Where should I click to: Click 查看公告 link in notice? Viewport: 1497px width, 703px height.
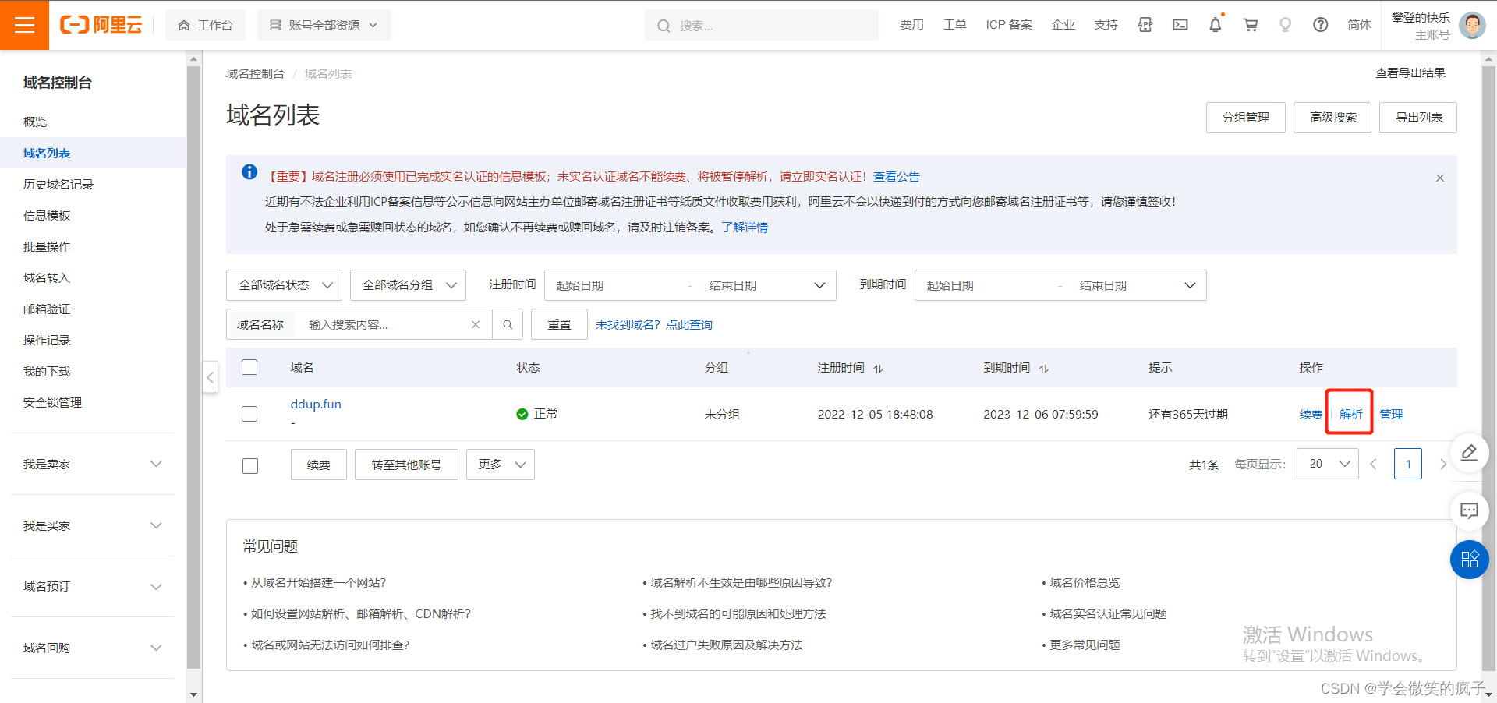[897, 177]
